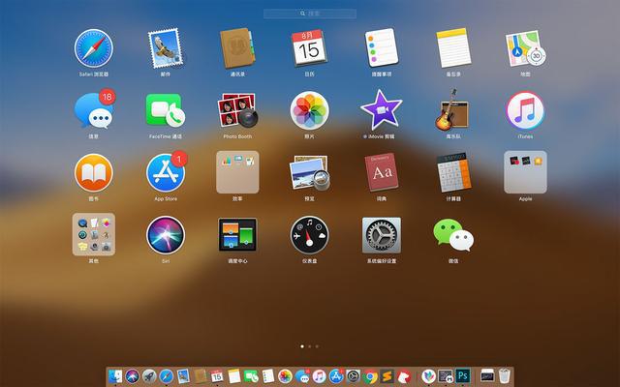The height and width of the screenshot is (387, 620).
Task: Open the Dictionary app
Action: point(381,172)
